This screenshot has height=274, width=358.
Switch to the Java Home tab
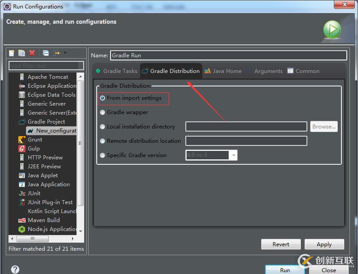223,71
